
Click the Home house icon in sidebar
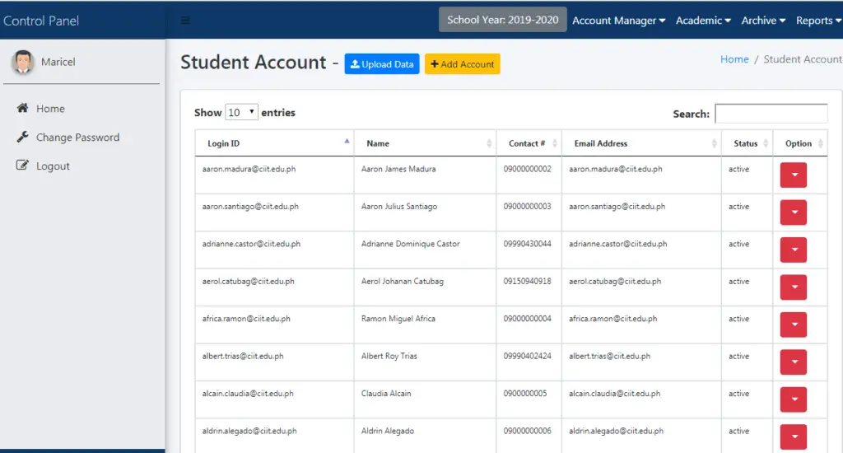pyautogui.click(x=22, y=108)
